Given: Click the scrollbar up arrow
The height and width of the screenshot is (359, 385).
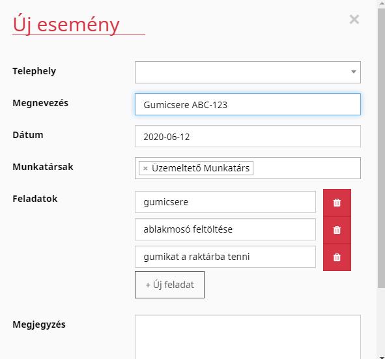Looking at the screenshot, I should pyautogui.click(x=381, y=2).
